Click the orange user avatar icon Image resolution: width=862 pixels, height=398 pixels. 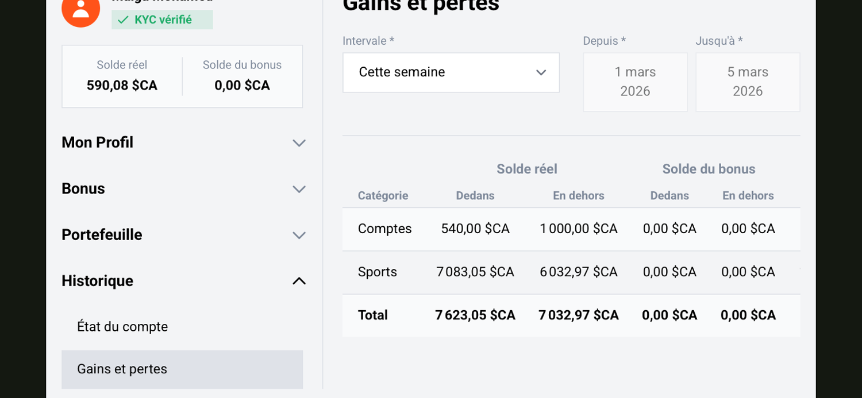point(80,9)
